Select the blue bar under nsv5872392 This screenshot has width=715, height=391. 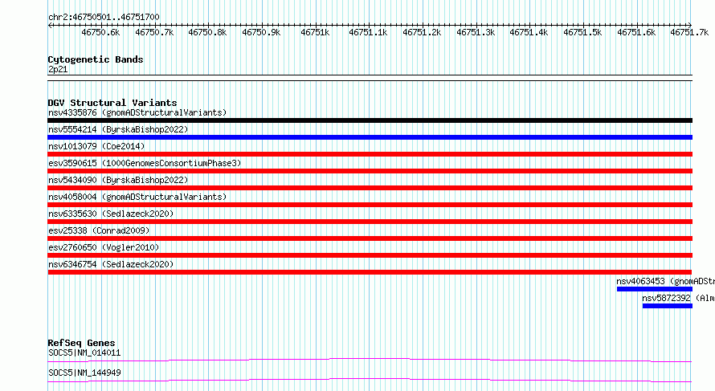667,306
